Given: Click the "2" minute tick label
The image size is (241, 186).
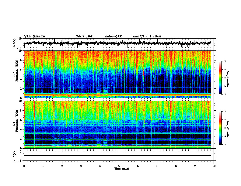Looking at the screenshot, I should click(62, 166).
